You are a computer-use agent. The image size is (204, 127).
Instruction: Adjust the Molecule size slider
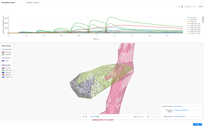[187, 117]
